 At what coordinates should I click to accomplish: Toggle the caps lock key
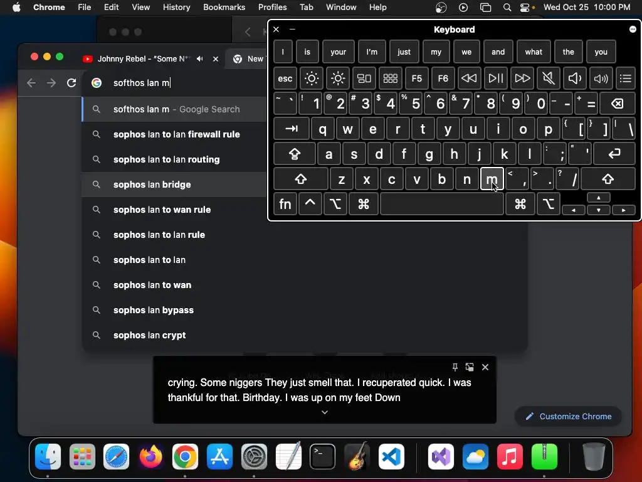[295, 154]
